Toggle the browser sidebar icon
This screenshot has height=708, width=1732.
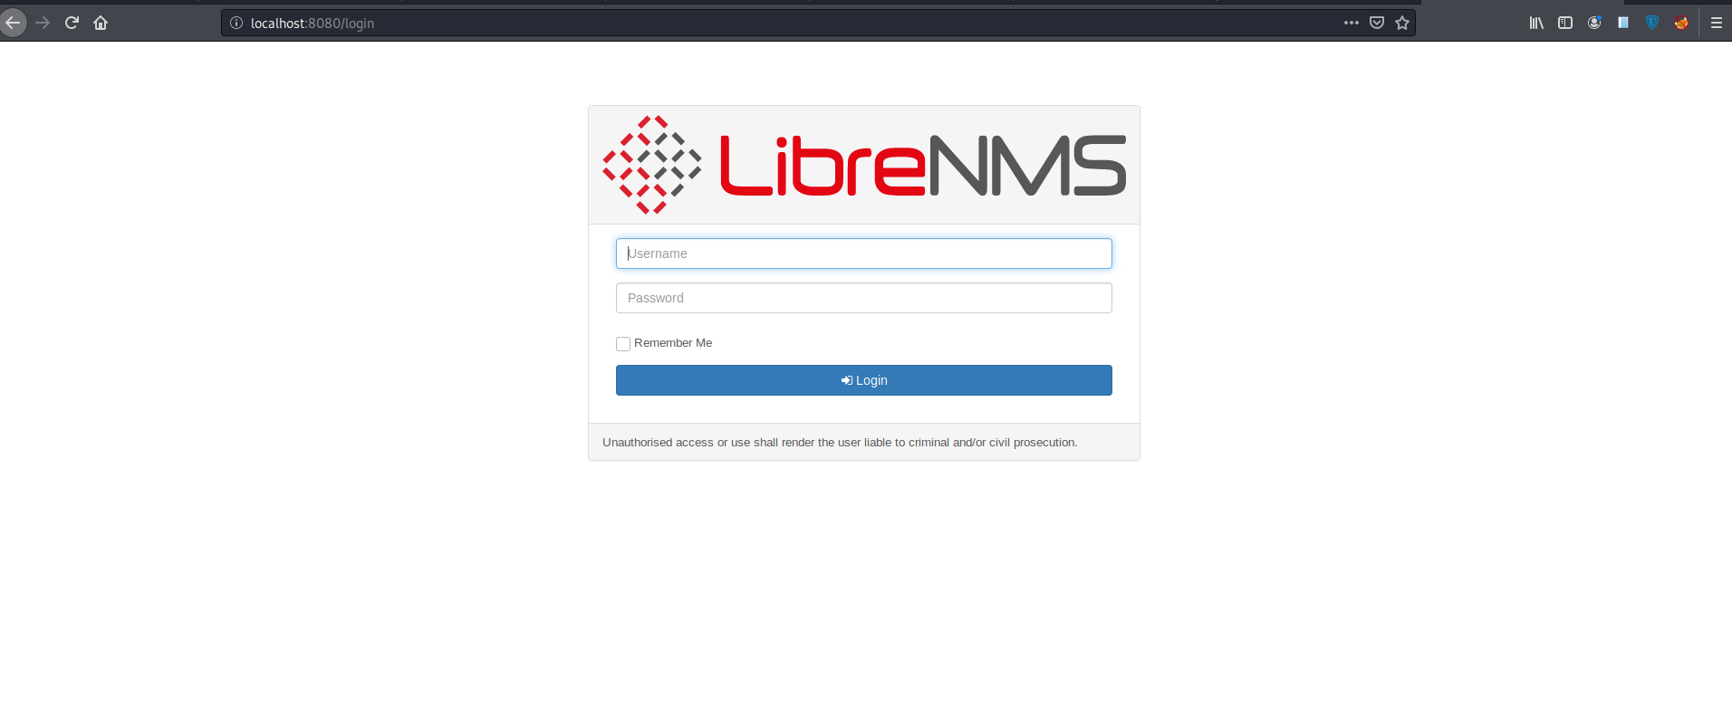pos(1565,23)
